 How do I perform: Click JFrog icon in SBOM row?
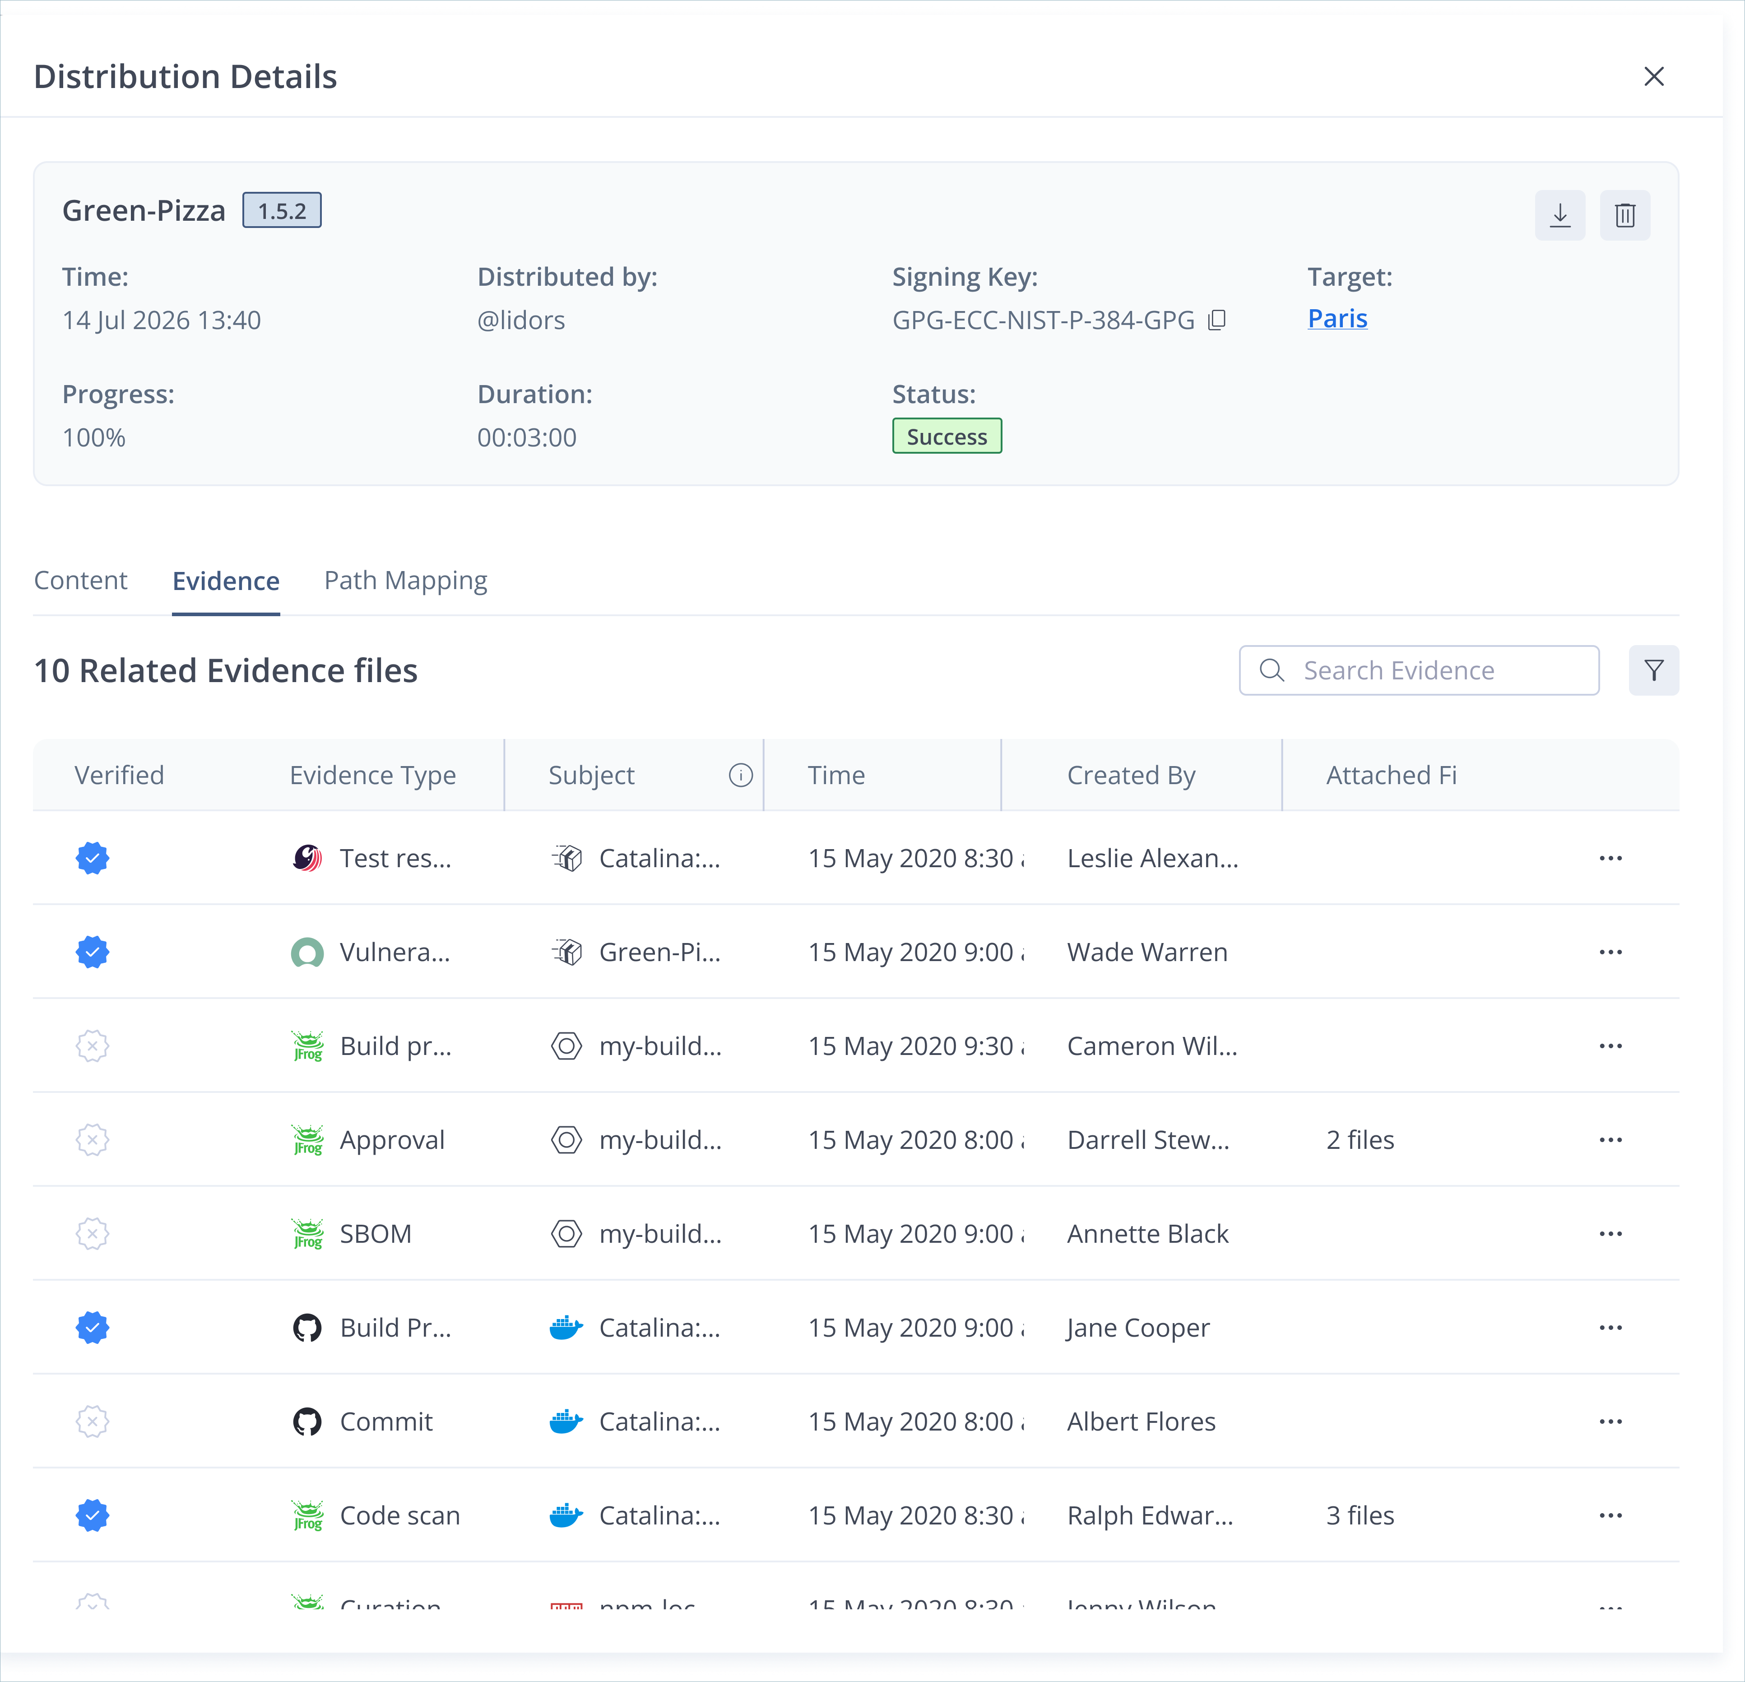coord(308,1234)
